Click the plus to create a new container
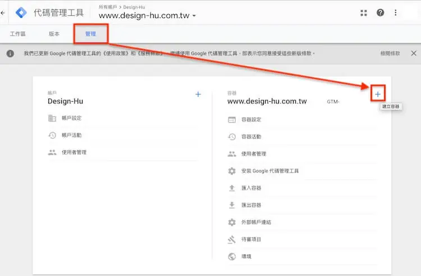Screen dimensions: 421x276 click(378, 94)
